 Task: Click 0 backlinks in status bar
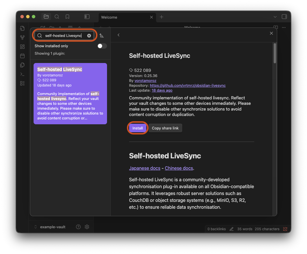pyautogui.click(x=217, y=229)
